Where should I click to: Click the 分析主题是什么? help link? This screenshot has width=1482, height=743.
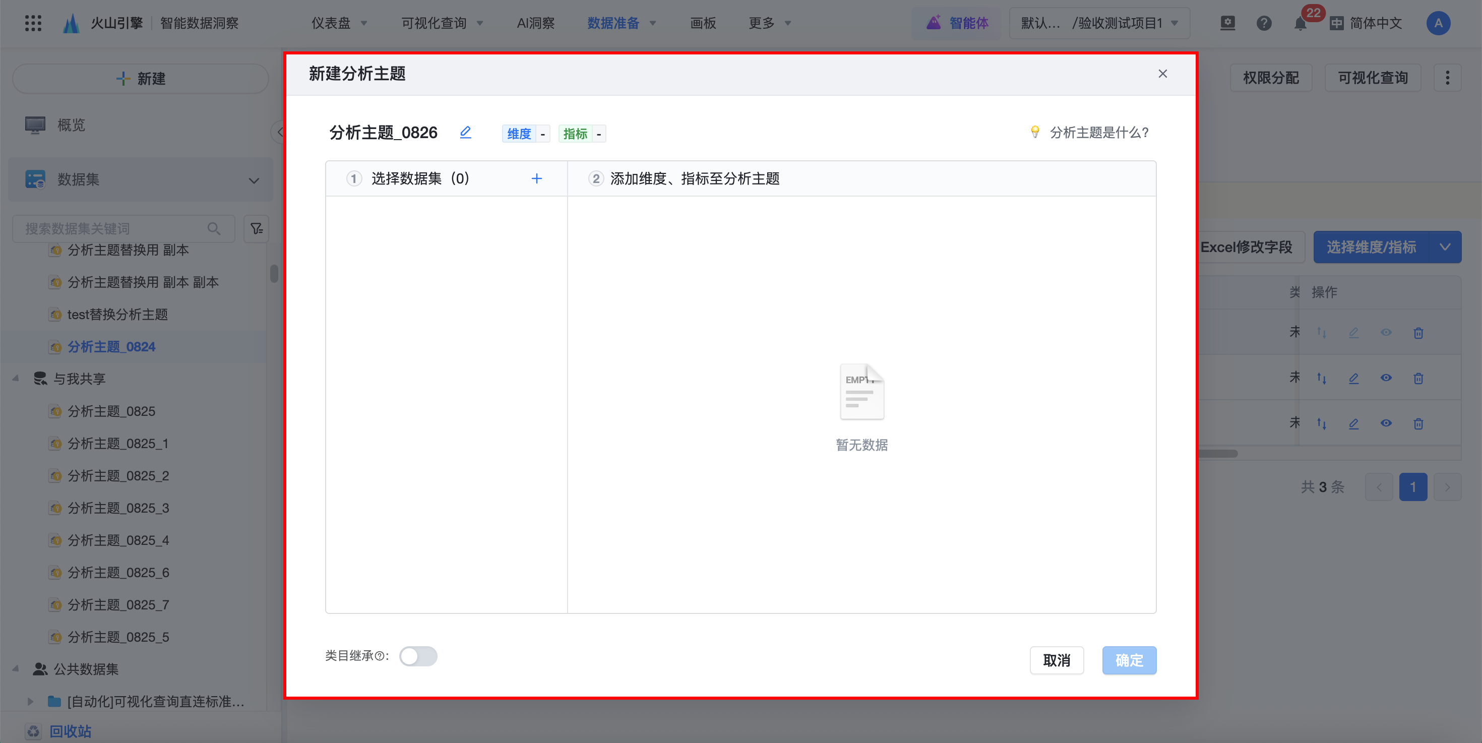tap(1098, 133)
